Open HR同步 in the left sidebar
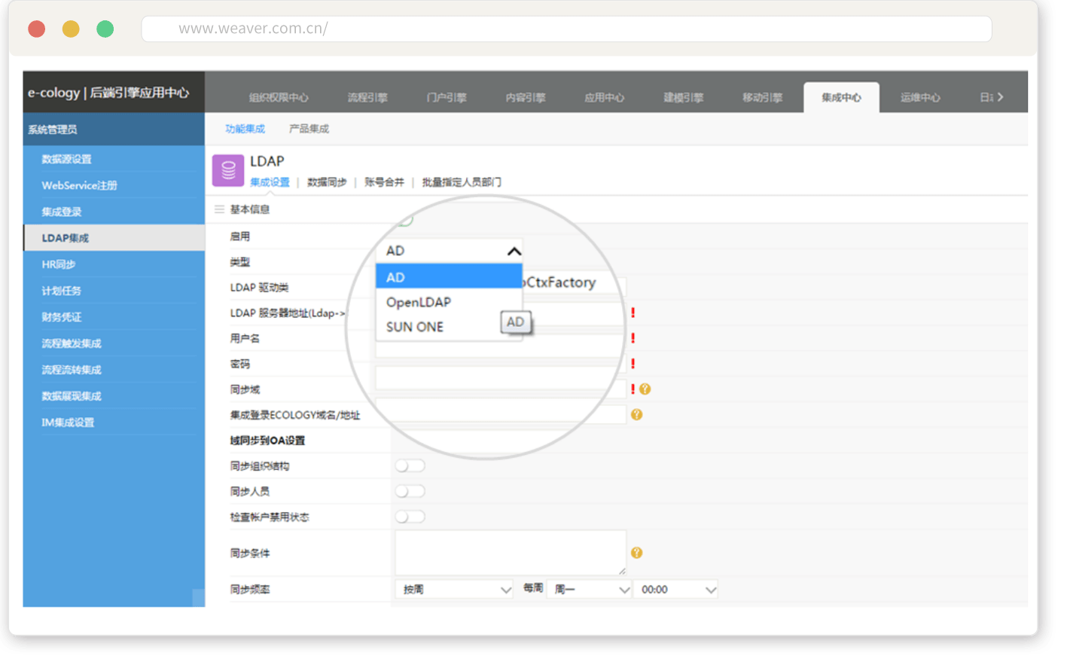This screenshot has width=1073, height=659. [x=59, y=264]
